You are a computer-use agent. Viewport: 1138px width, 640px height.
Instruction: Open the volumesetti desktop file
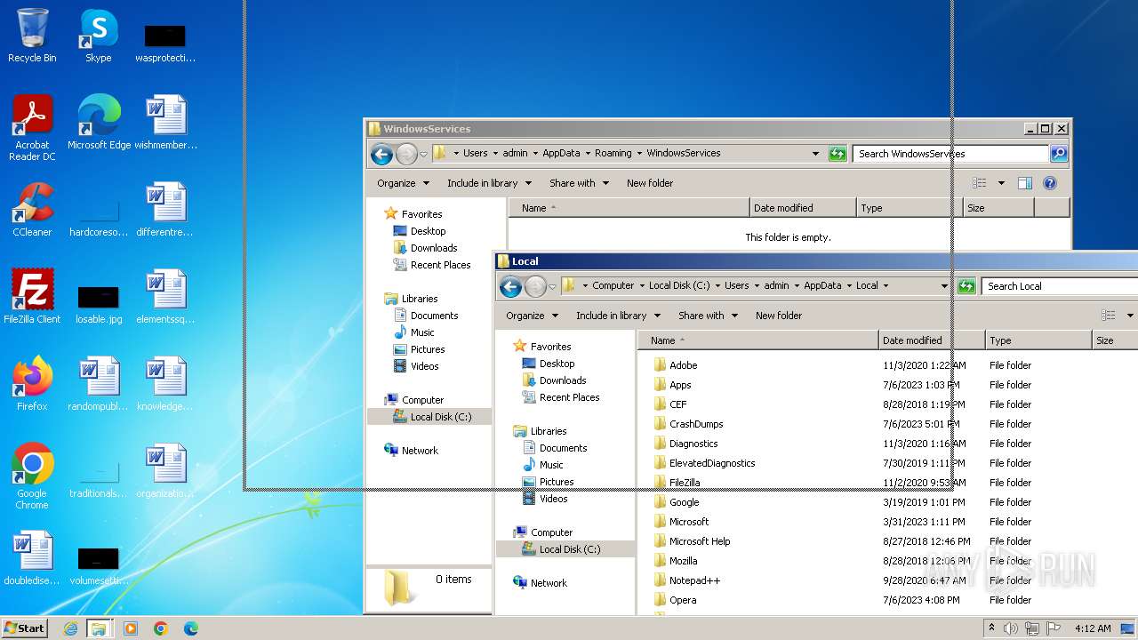click(x=99, y=566)
